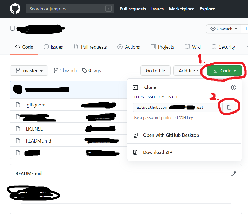Open the .gitignore file
Screen dimensions: 248x219
pos(36,105)
